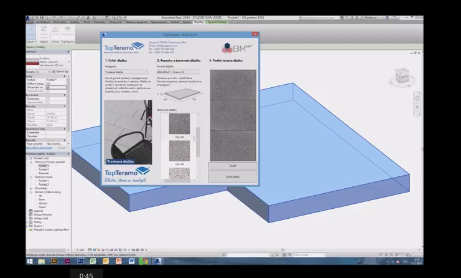This screenshot has width=461, height=278.
Task: Open the Upravit | Podlahy contextual tab
Action: click(x=217, y=22)
